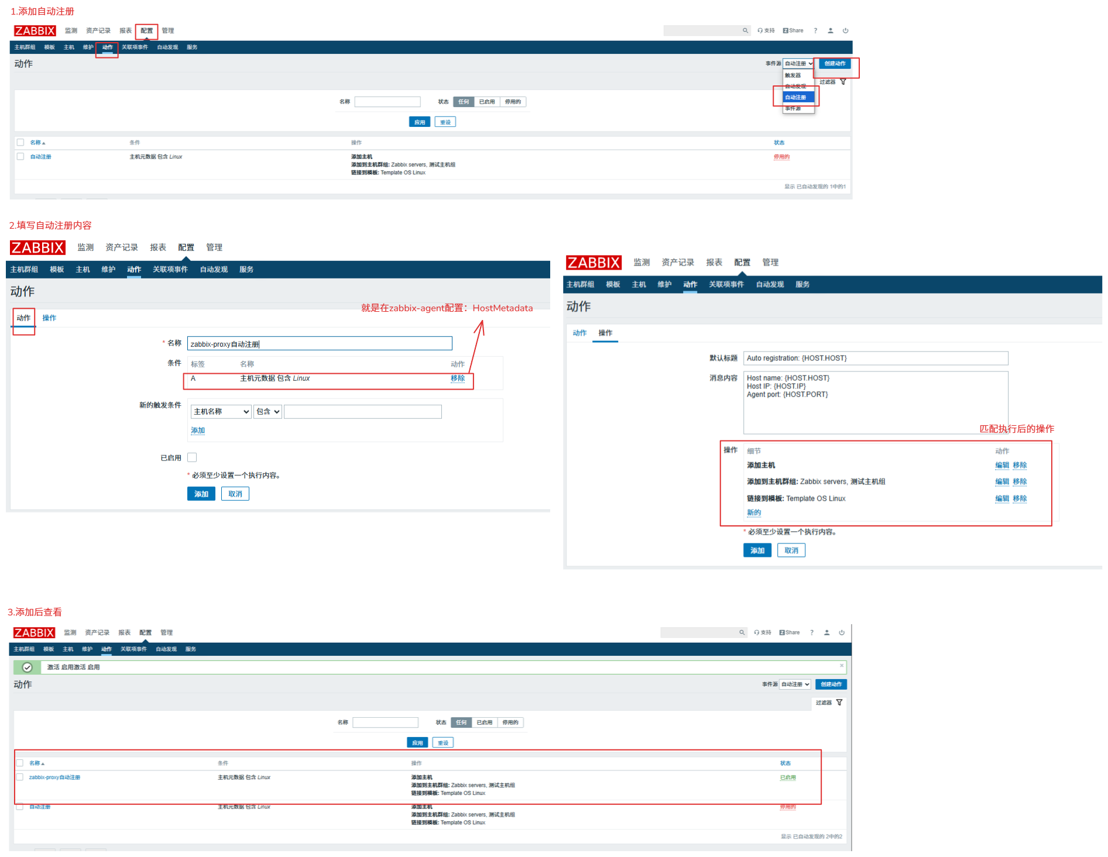1108x857 pixels.
Task: Click the power logout icon in step 3 header
Action: pos(842,632)
